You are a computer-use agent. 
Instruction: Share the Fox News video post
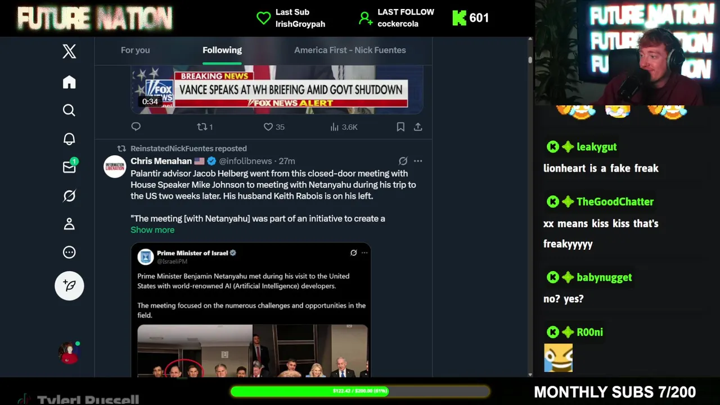tap(418, 127)
